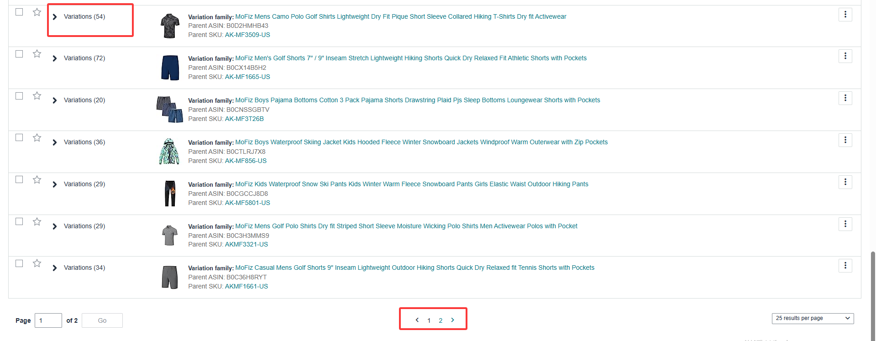Open MoFiz Boys Pajama Bottoms title link
Screen dimensions: 876x341
[418, 100]
